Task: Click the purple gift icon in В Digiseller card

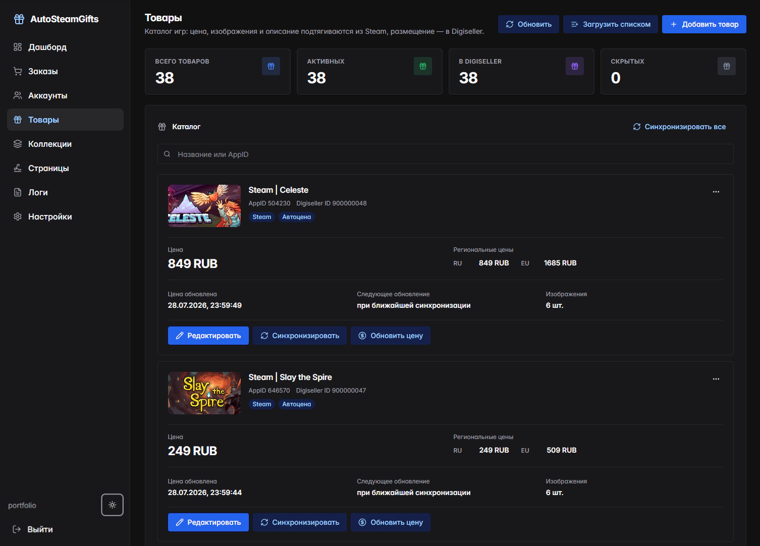Action: click(575, 66)
